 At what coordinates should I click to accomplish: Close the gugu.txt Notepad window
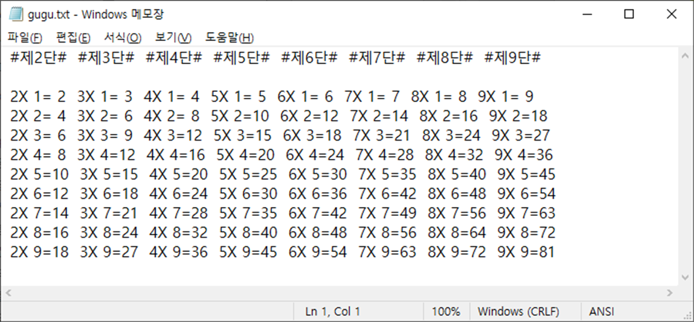click(671, 14)
